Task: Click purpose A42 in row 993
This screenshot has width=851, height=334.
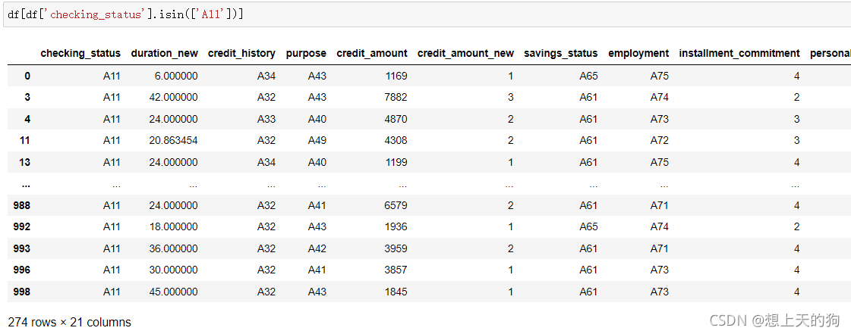Action: point(317,249)
